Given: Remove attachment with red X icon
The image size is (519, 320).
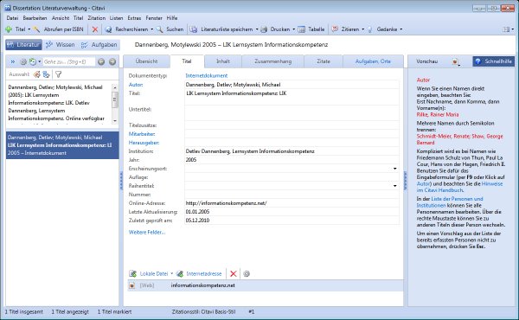Looking at the screenshot, I should click(x=234, y=273).
